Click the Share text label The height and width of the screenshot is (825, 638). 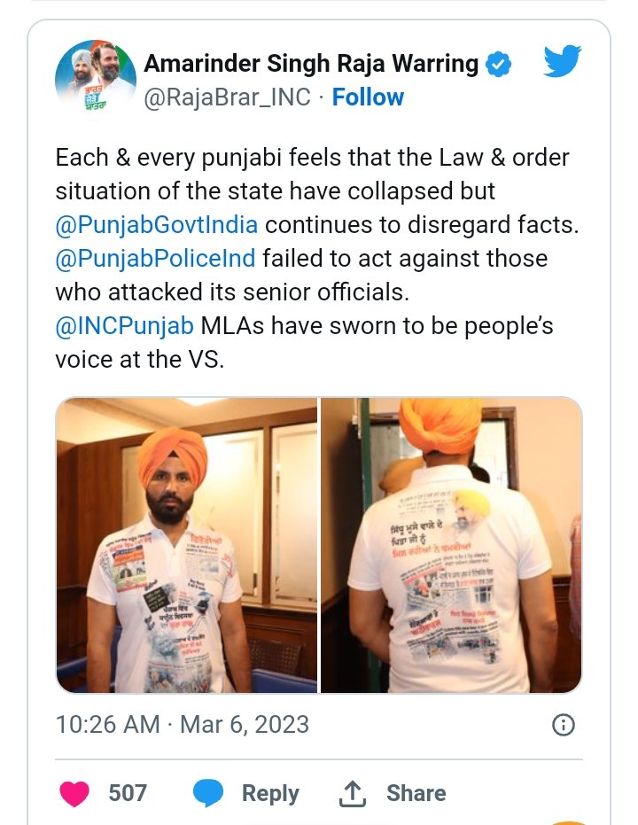416,793
